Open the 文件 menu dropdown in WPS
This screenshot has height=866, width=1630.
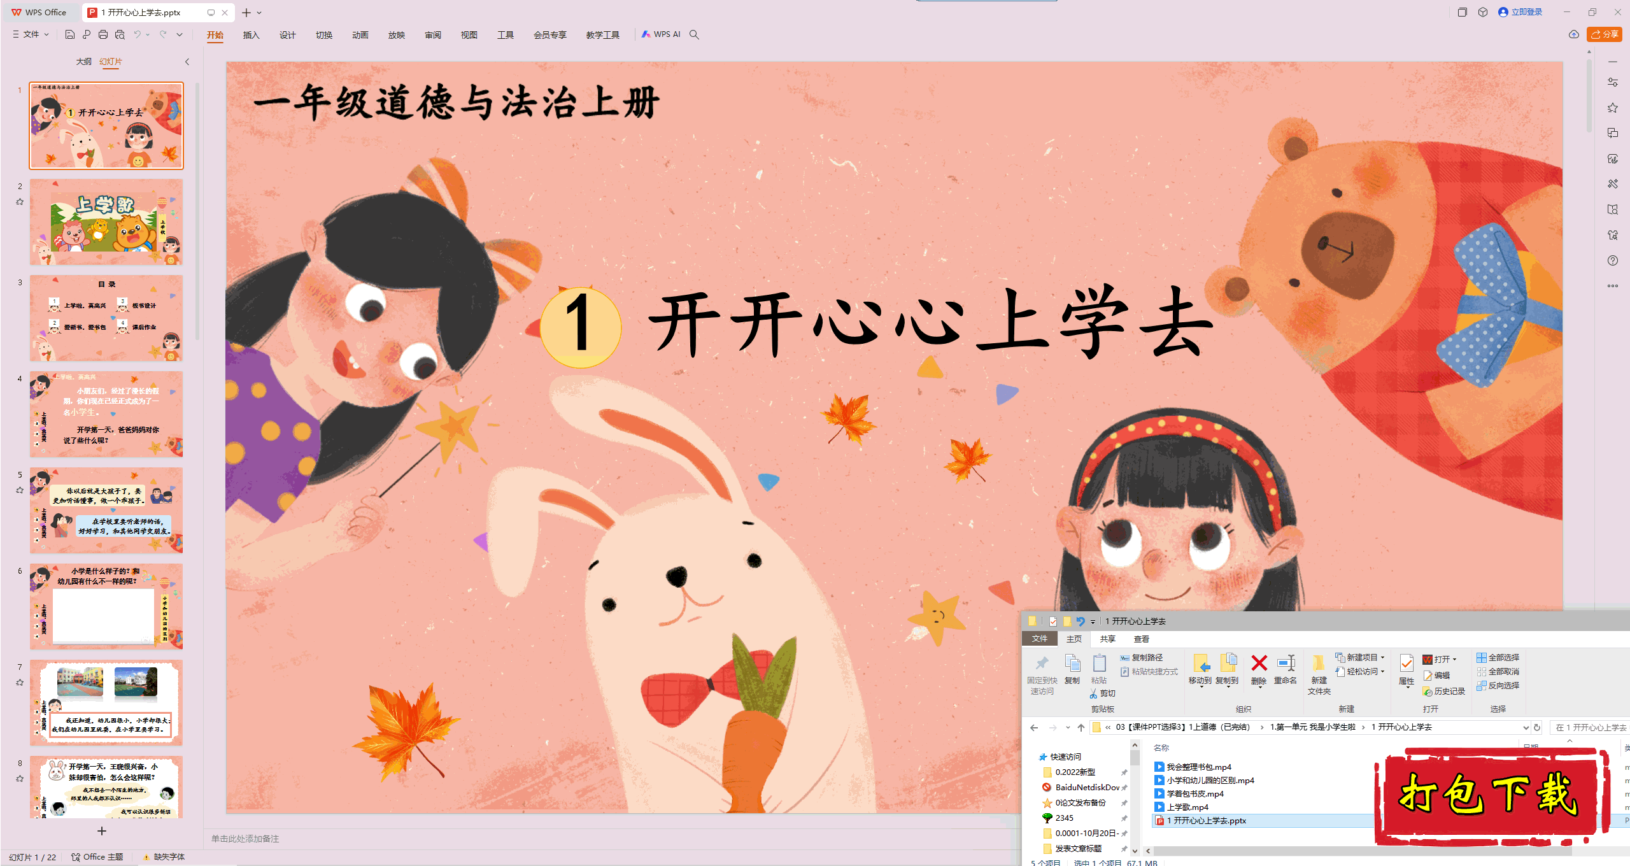point(31,34)
